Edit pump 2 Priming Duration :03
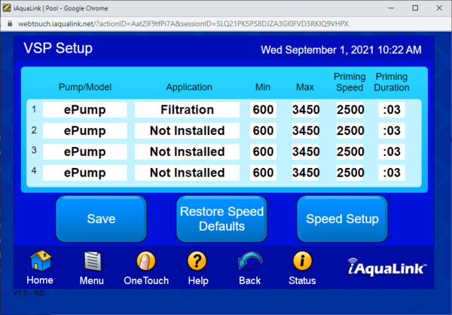This screenshot has width=452, height=315. point(392,130)
